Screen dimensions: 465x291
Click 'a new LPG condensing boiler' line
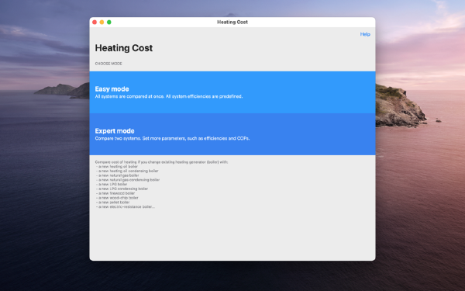coord(122,189)
